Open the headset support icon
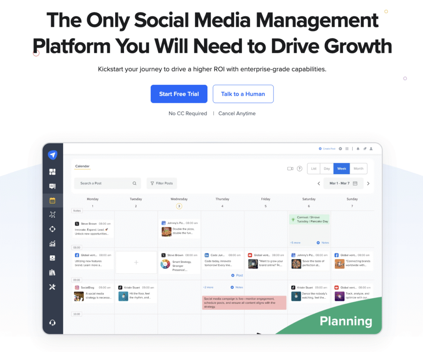This screenshot has height=352, width=423. click(x=52, y=323)
